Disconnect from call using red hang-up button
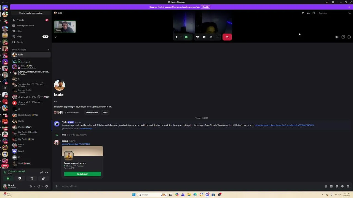 [227, 37]
